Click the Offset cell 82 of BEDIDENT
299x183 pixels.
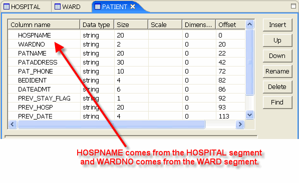tap(230, 80)
